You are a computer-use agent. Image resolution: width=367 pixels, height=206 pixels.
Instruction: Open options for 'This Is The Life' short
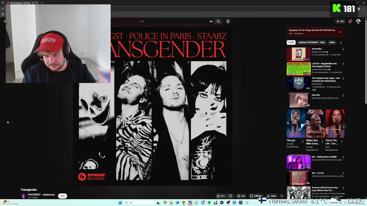tap(341, 141)
